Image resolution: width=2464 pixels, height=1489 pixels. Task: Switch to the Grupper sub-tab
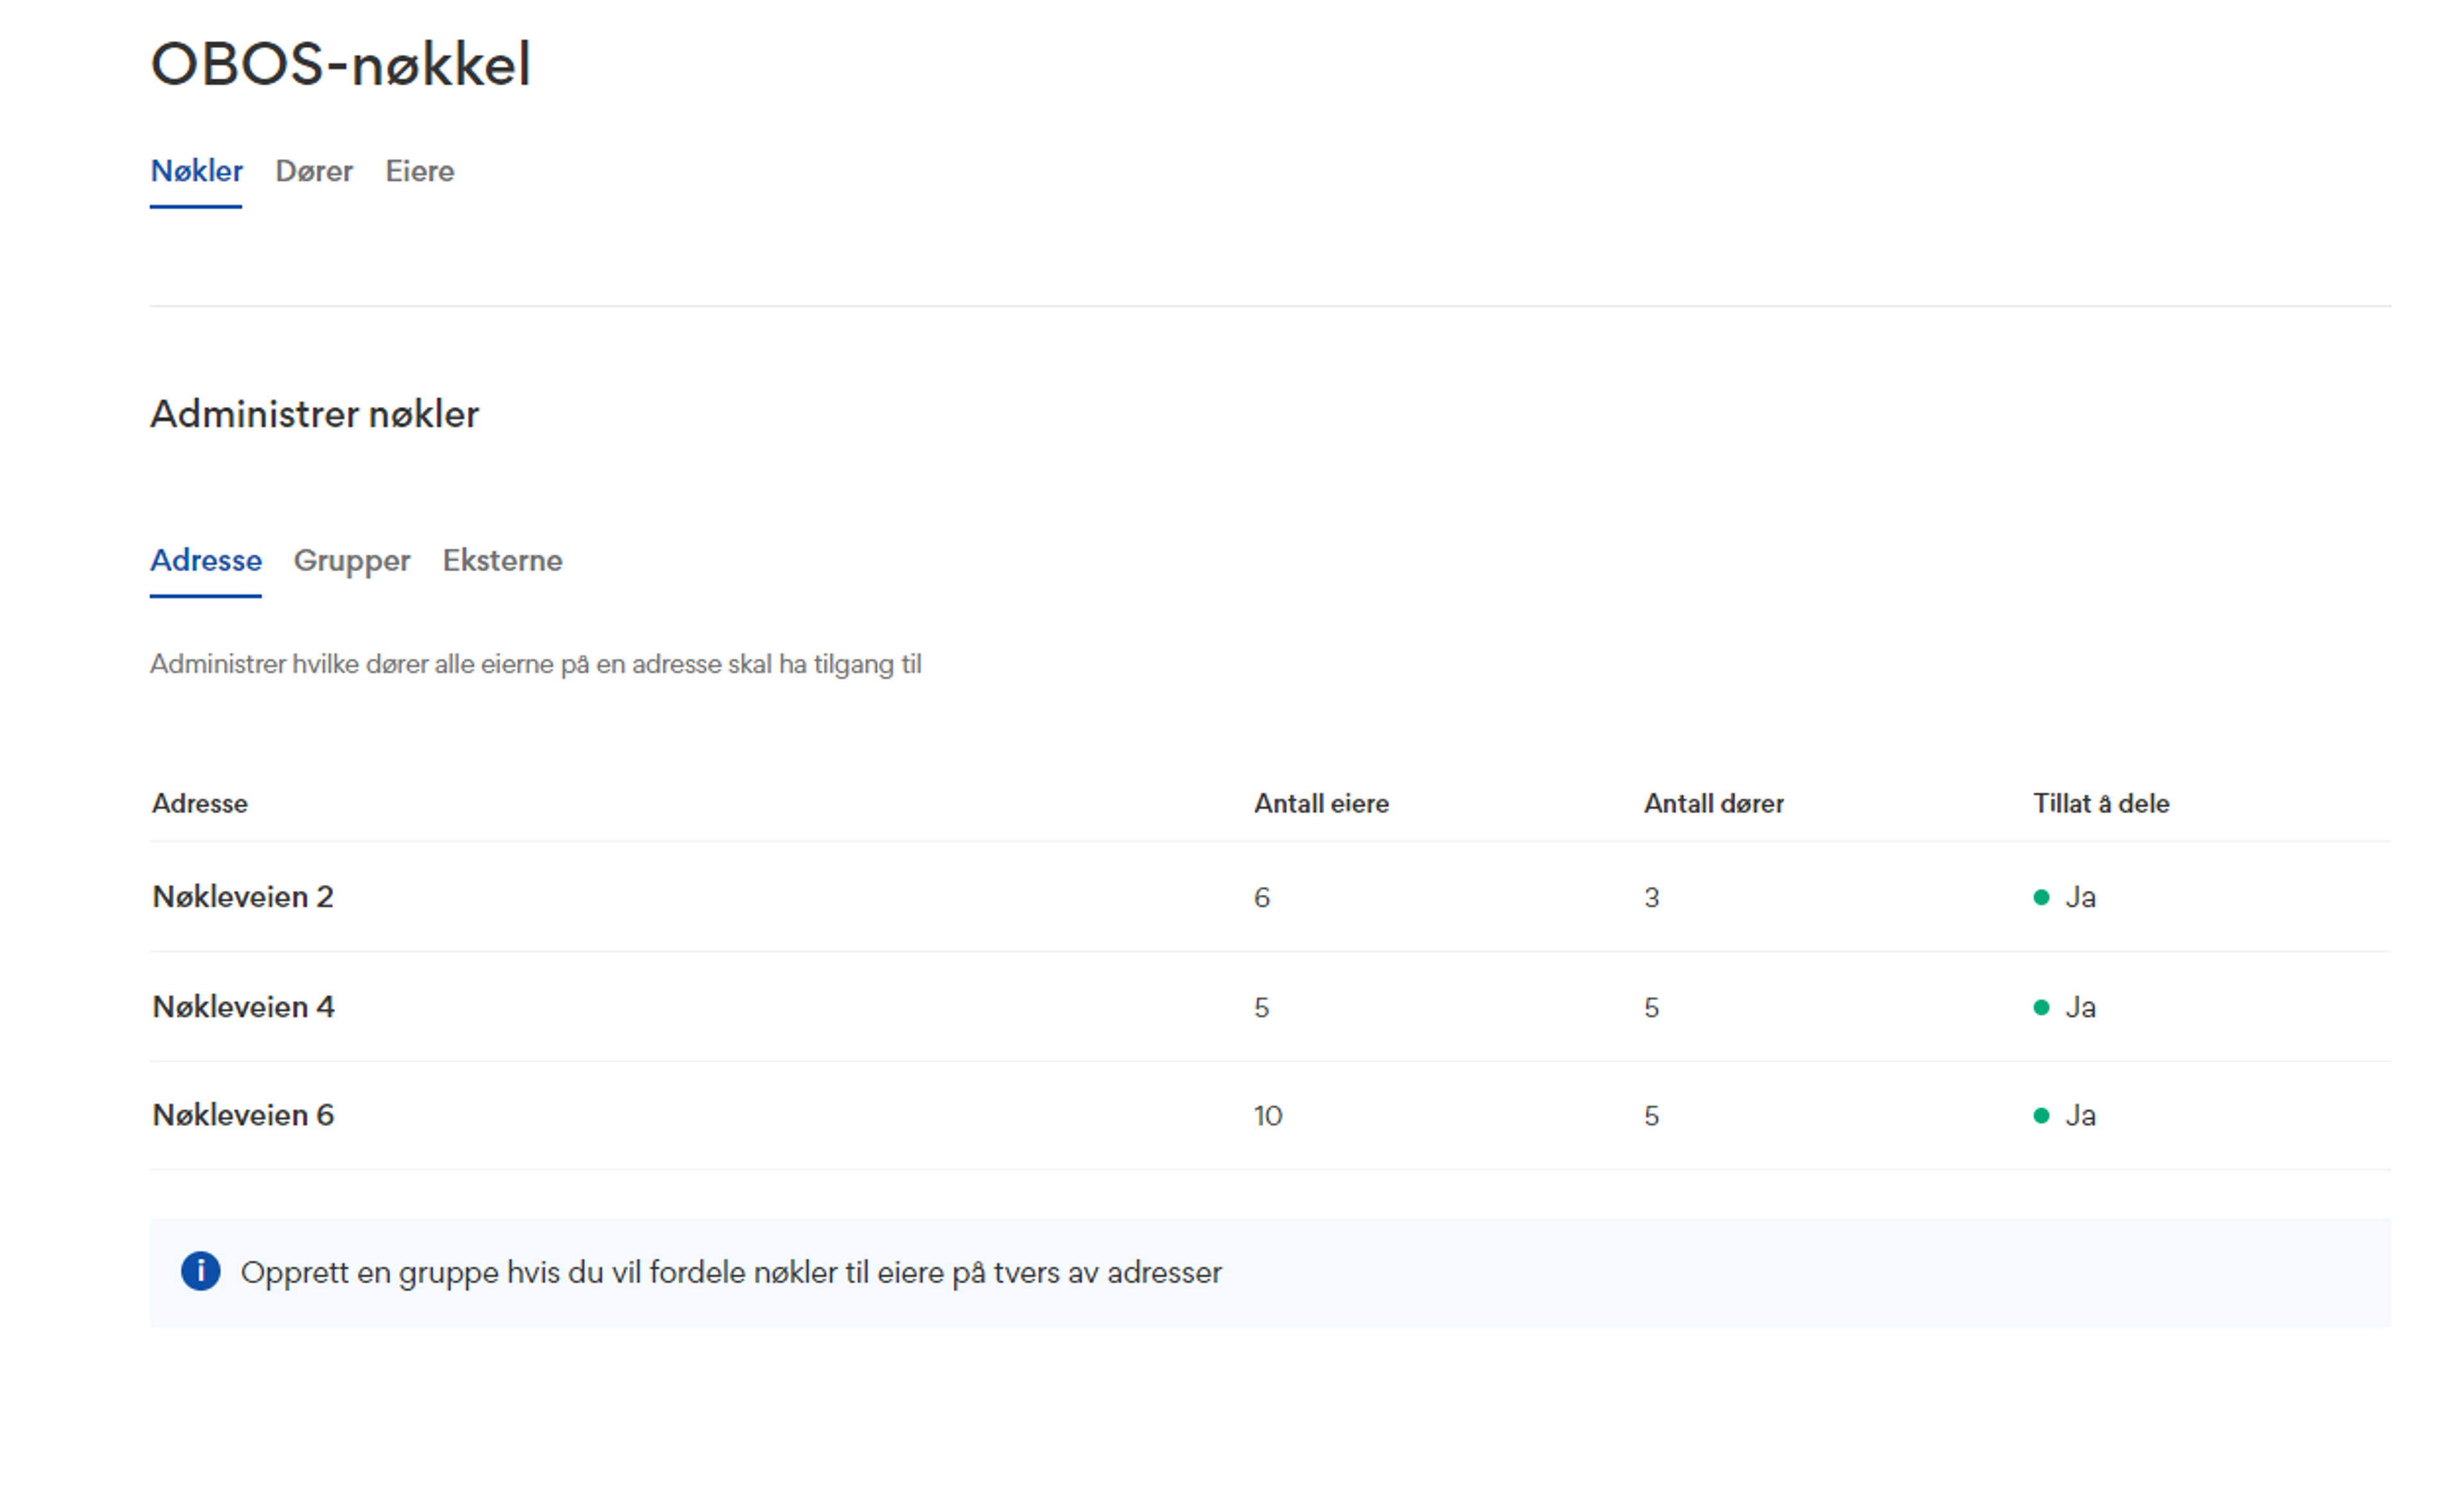pyautogui.click(x=351, y=560)
